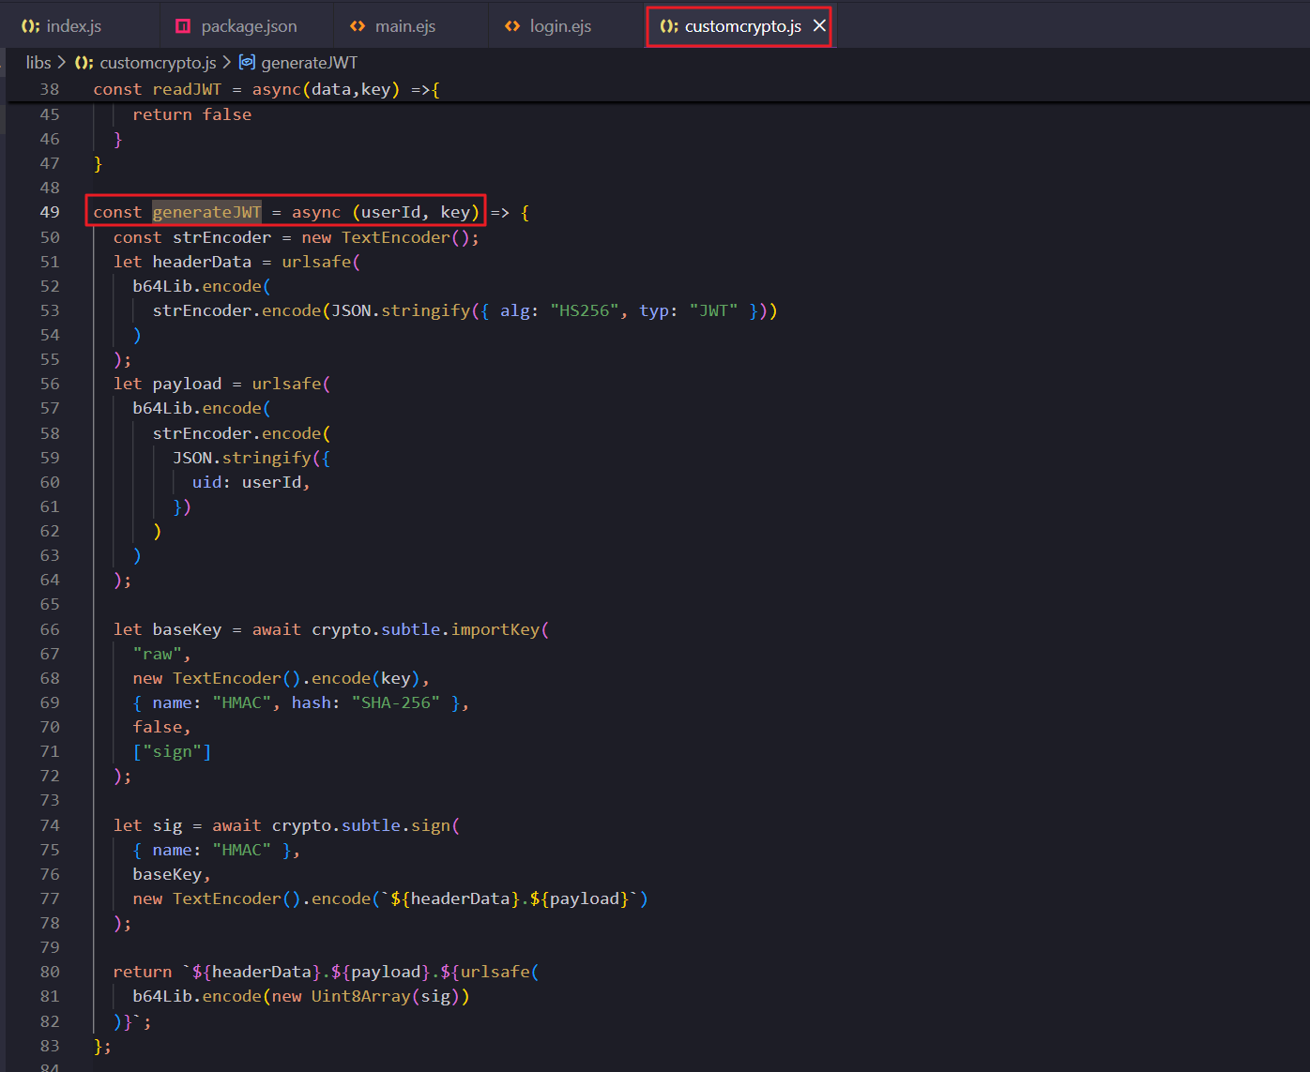Place cursor on "HS256" string in line 53
The width and height of the screenshot is (1310, 1072).
(x=585, y=310)
